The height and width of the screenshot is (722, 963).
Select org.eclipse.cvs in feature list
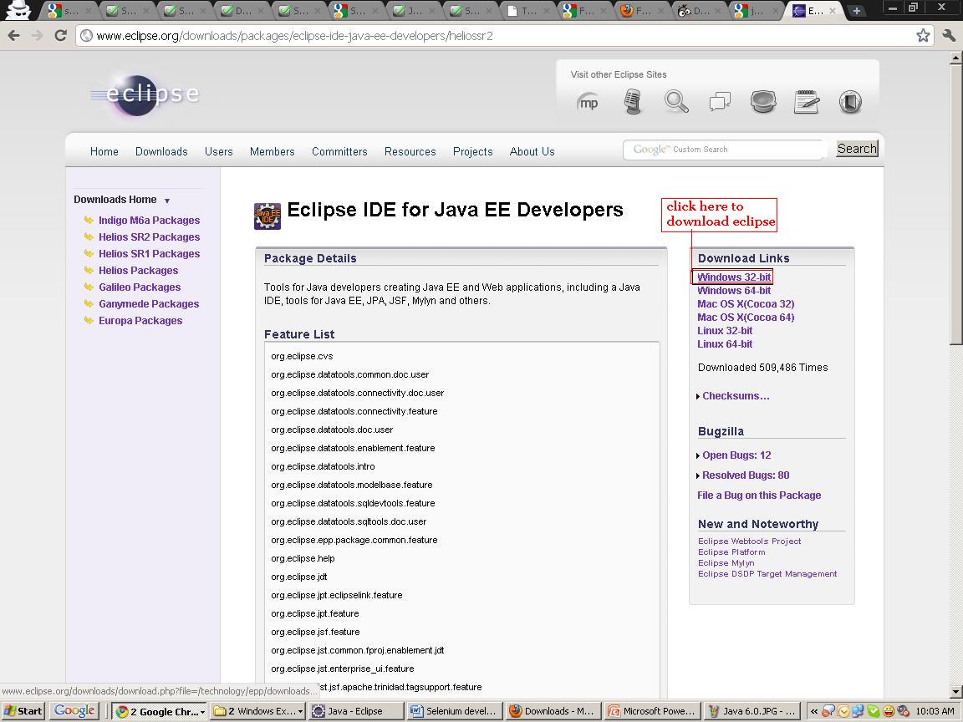coord(302,356)
